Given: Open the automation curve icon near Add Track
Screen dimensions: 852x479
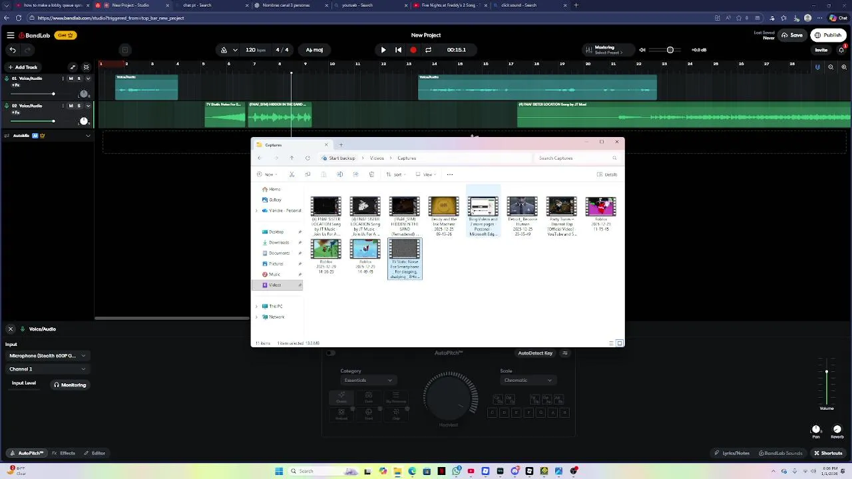Looking at the screenshot, I should pyautogui.click(x=73, y=67).
